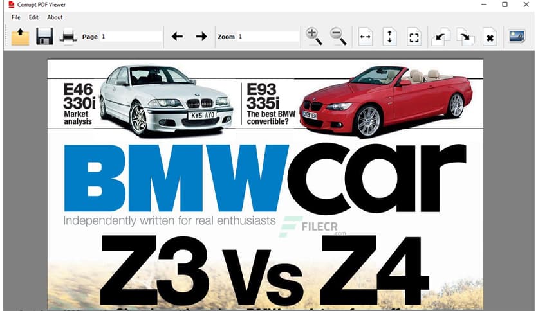Print the document with the printer icon

68,37
